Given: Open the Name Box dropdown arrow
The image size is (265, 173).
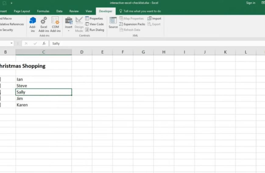Looking at the screenshot, I should click(x=12, y=43).
